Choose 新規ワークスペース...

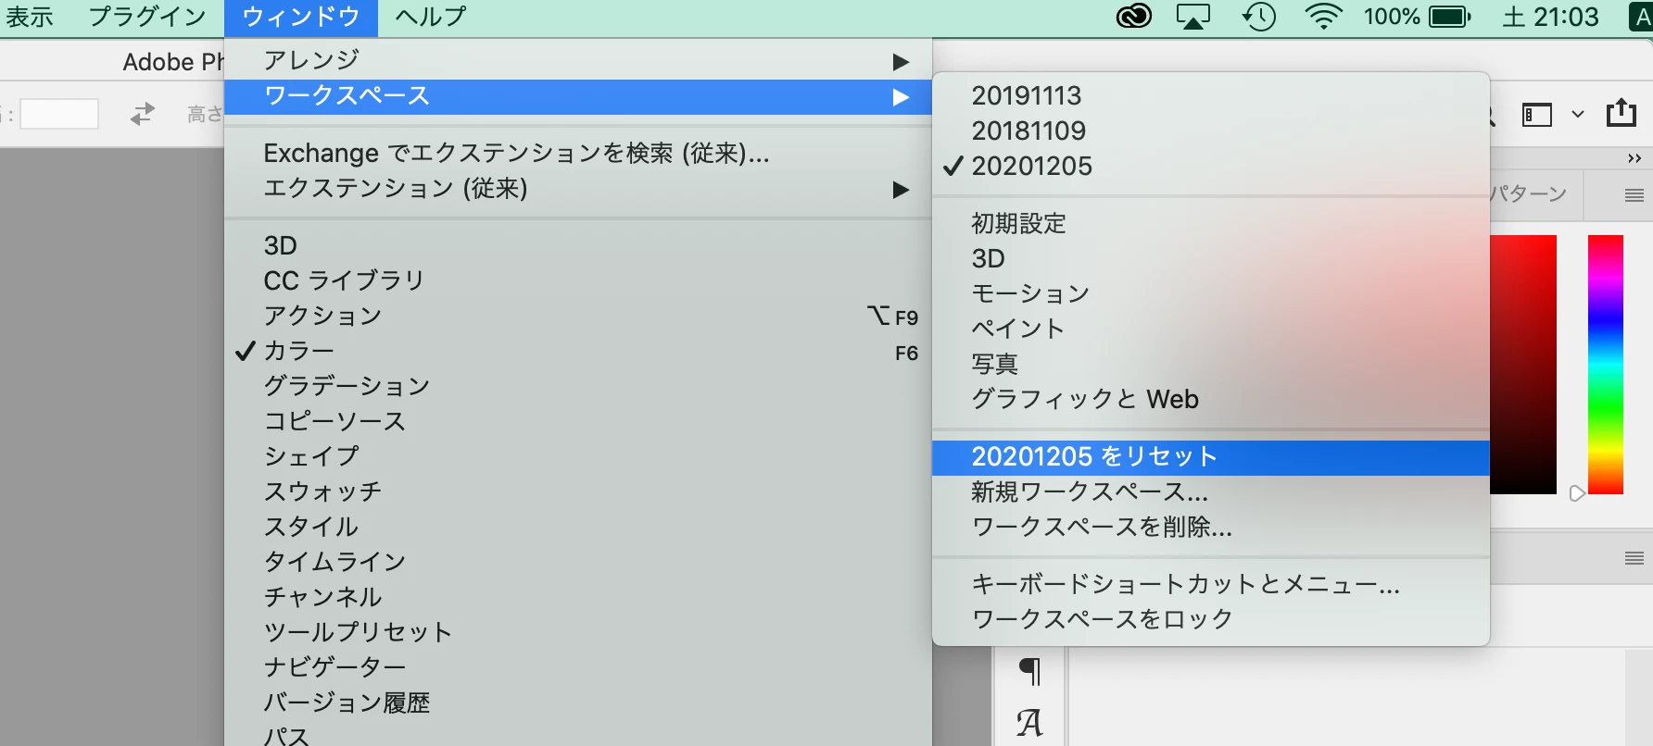coord(1211,492)
